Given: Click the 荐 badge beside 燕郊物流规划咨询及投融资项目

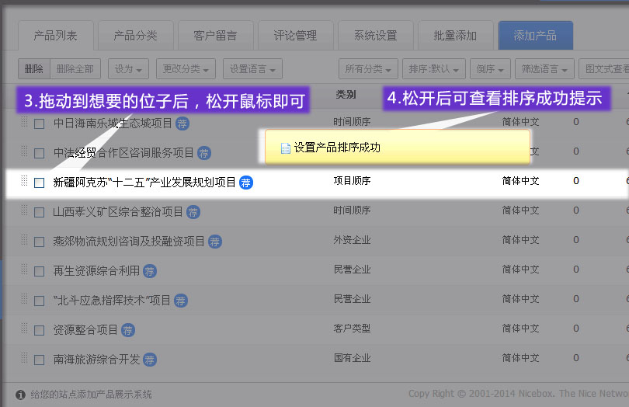Looking at the screenshot, I should click(x=215, y=242).
